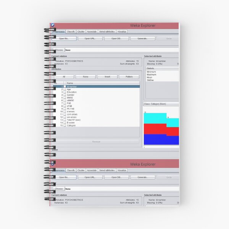The image size is (229, 229).
Task: Open Select attributes tab in upper Weka window
Action: (x=107, y=32)
